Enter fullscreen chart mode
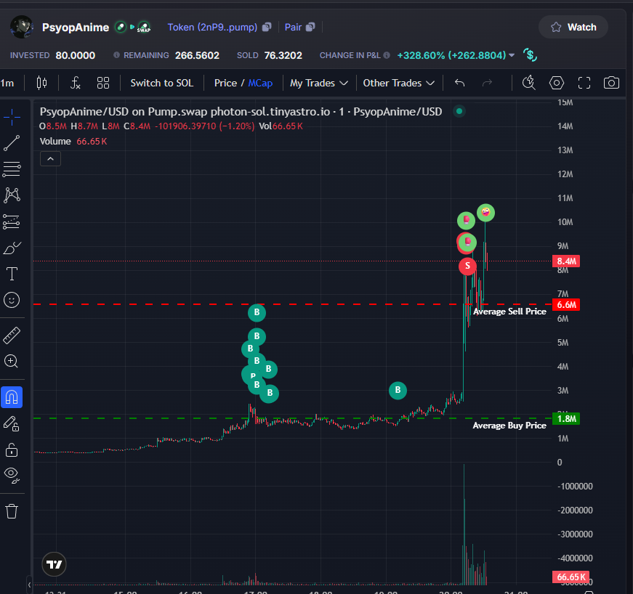 [x=584, y=83]
